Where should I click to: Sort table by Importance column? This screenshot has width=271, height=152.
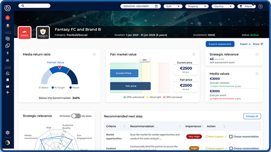pyautogui.click(x=203, y=126)
